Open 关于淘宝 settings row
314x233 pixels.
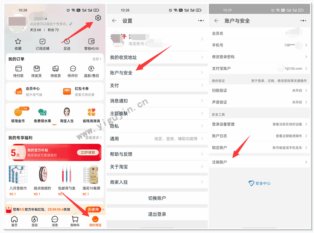(157, 167)
